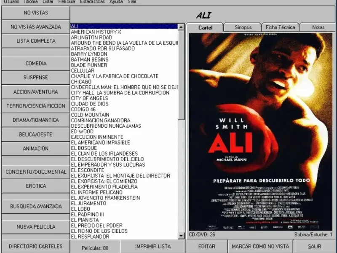The width and height of the screenshot is (337, 253).
Task: Select ARLINGTON ROAD in list
Action: coord(124,38)
